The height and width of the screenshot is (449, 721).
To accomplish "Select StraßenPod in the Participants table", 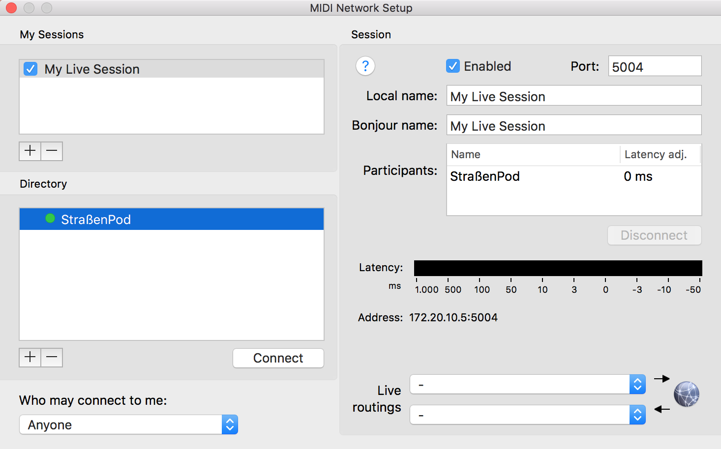I will (485, 176).
